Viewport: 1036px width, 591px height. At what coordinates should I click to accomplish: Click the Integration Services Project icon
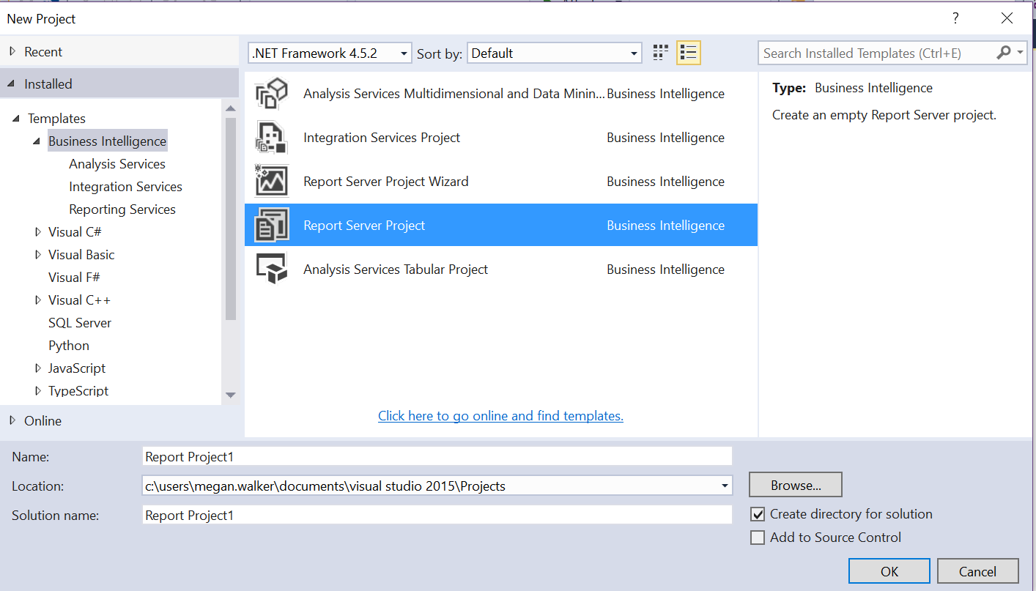pos(271,138)
